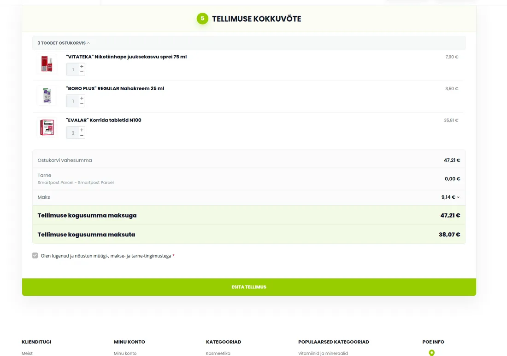Click the Poe info footer heading
Image resolution: width=507 pixels, height=356 pixels.
[x=433, y=342]
